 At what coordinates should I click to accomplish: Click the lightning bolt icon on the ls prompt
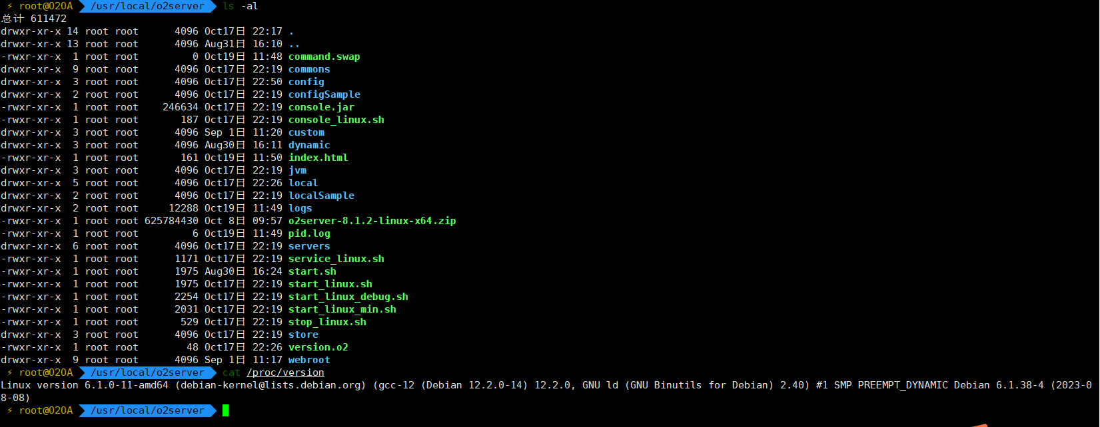pos(9,6)
